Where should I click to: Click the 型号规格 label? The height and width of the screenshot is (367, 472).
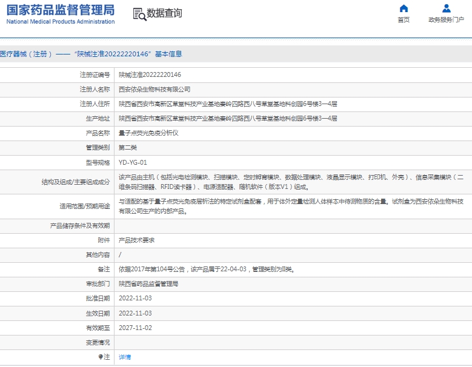point(98,162)
